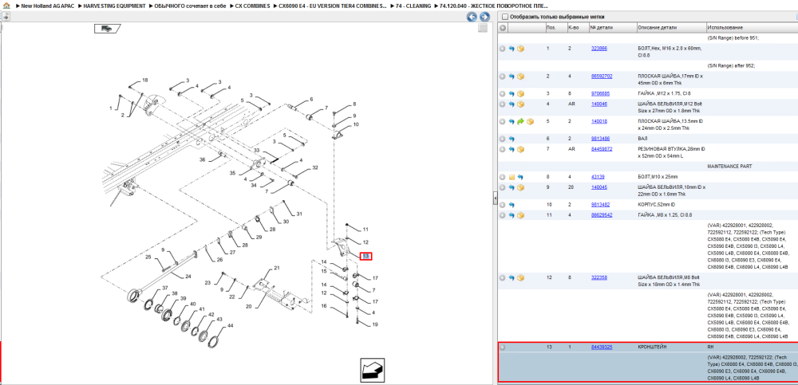Select callout 21 in the diagram

point(278,268)
